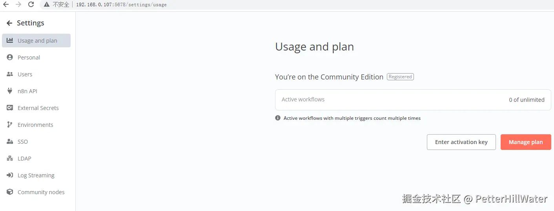This screenshot has width=554, height=211.
Task: Open Community nodes settings
Action: (36, 192)
